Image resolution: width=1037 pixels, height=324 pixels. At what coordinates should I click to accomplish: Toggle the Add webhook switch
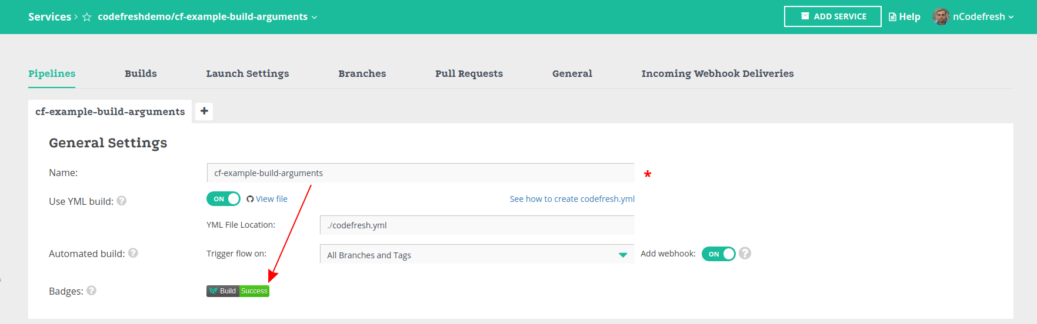719,254
